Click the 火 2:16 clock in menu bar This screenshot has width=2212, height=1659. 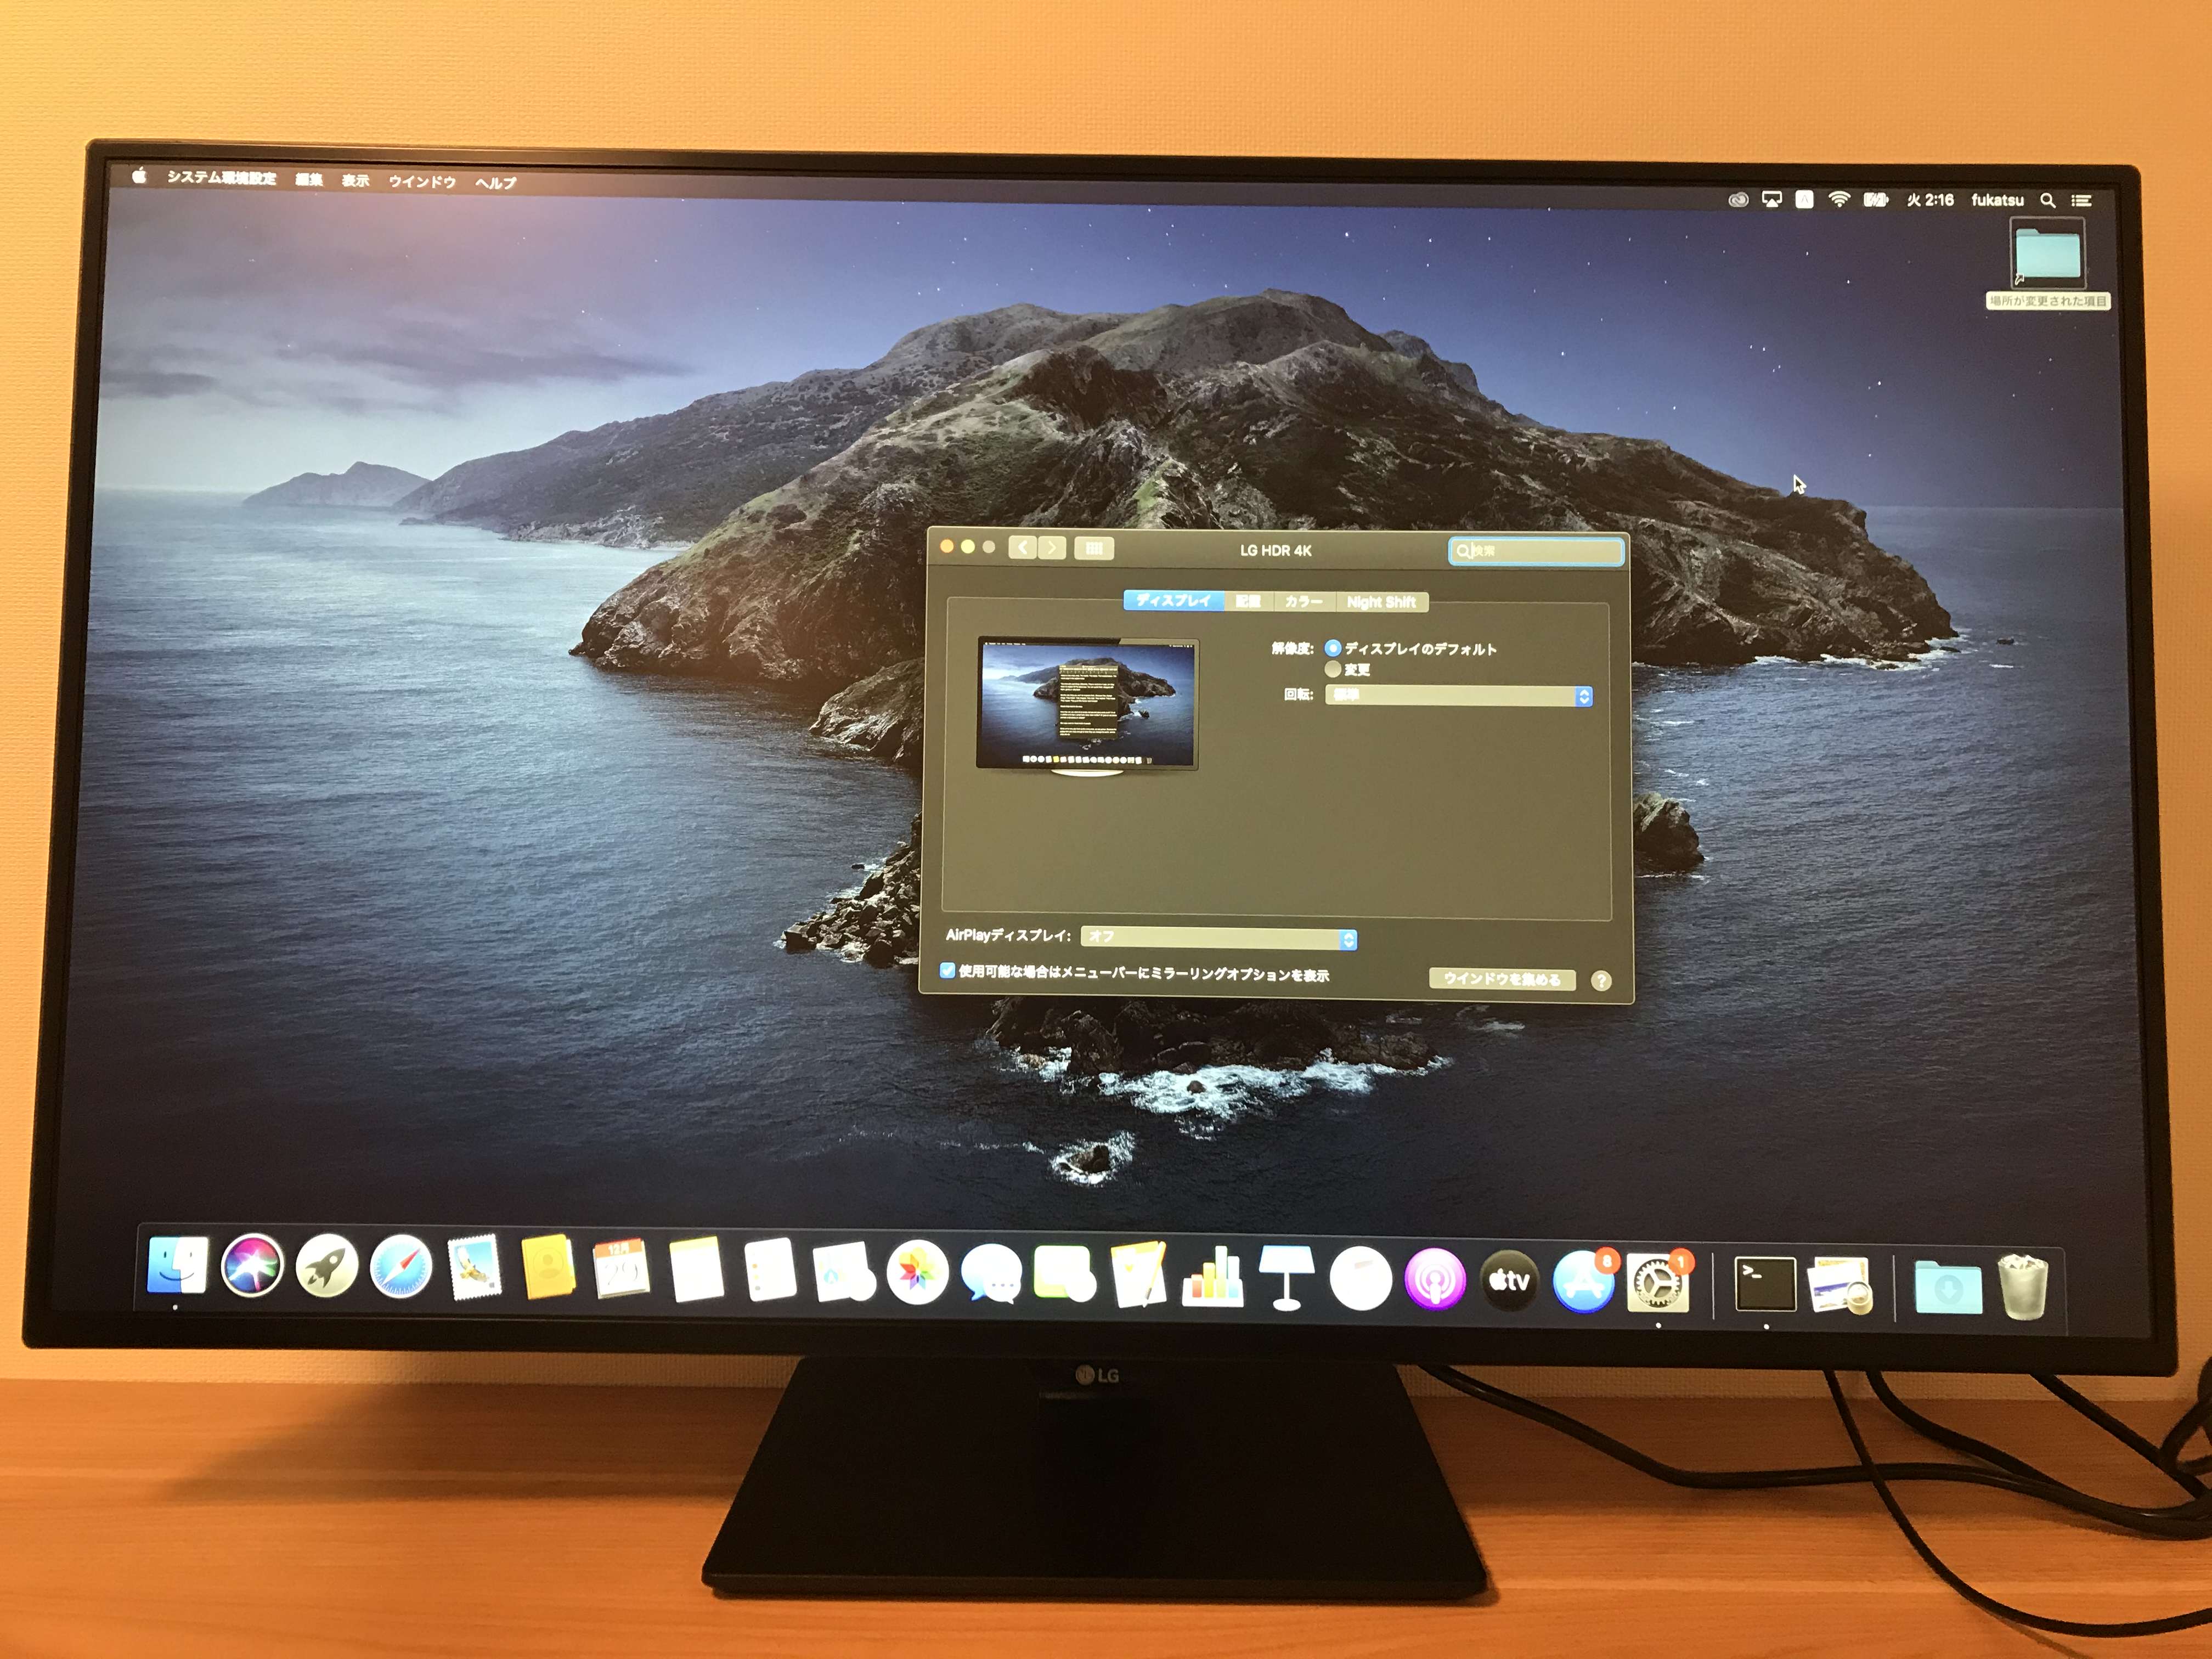pyautogui.click(x=1930, y=200)
